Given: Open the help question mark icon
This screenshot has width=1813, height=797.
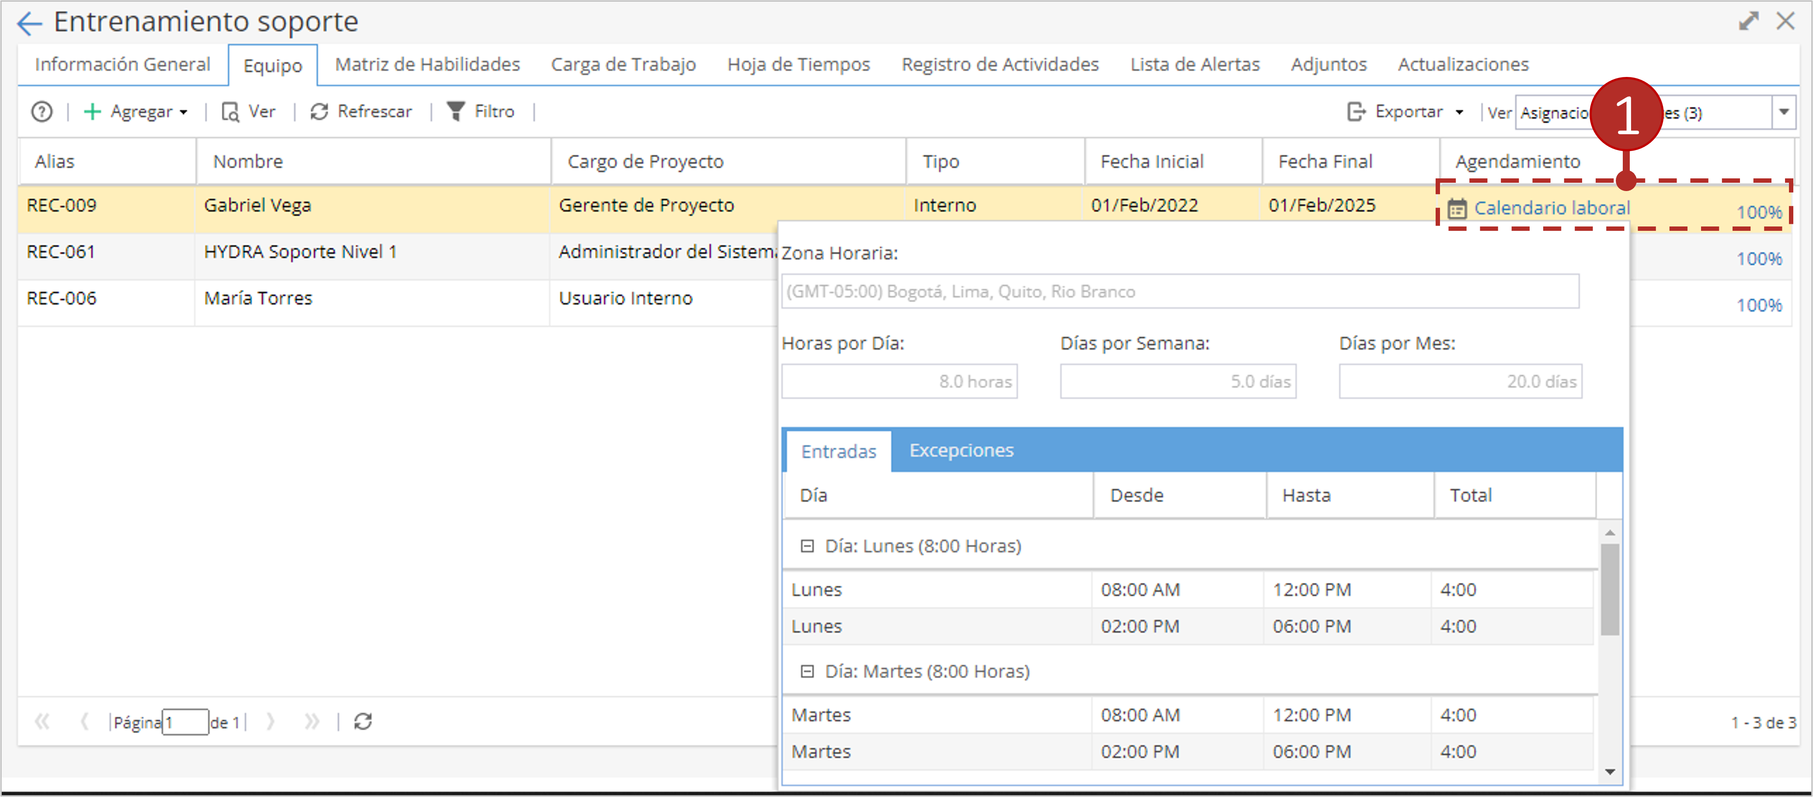Looking at the screenshot, I should [x=42, y=111].
